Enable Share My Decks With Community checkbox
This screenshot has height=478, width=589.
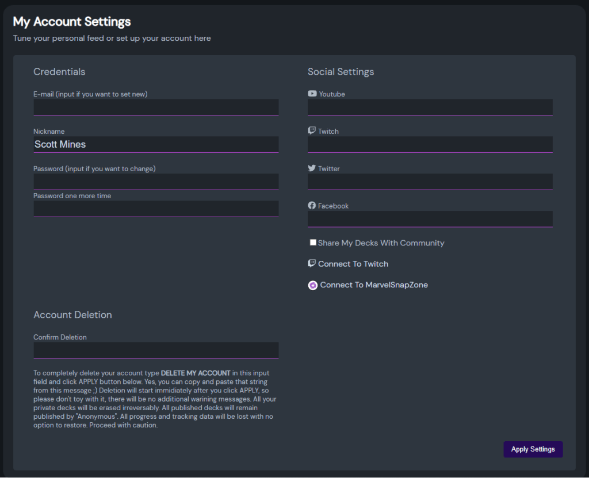313,242
